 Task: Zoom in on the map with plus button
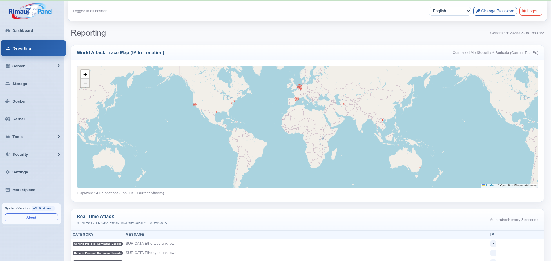(x=85, y=74)
